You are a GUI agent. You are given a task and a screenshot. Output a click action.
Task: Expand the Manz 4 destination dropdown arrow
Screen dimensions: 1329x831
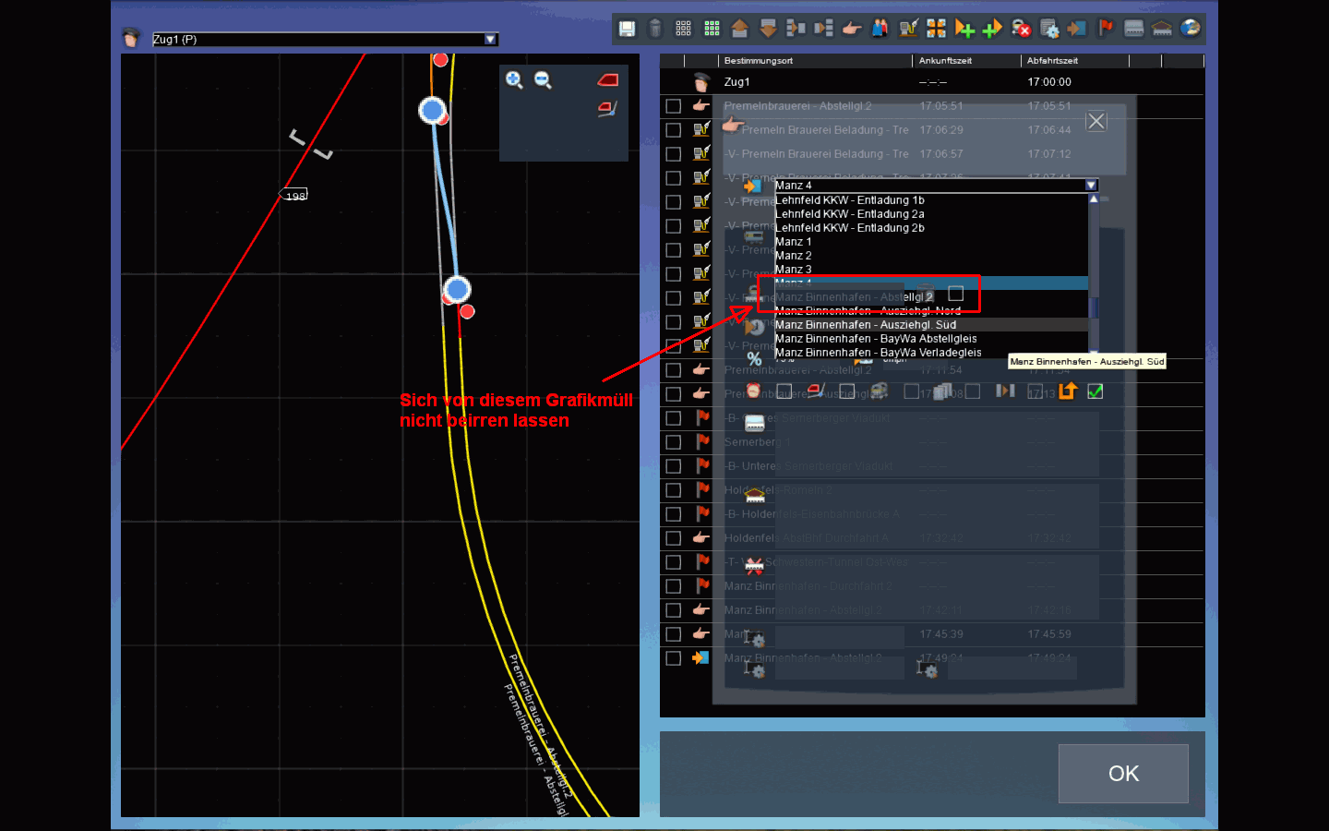(1091, 186)
